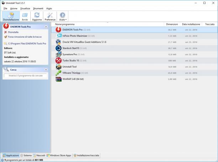The height and width of the screenshot is (162, 218).
Task: Click the install date sabato 22 ottobre 2016
Action: (20, 61)
